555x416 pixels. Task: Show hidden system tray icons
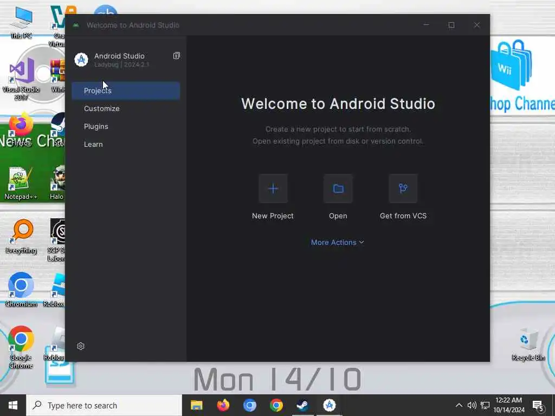click(x=459, y=405)
